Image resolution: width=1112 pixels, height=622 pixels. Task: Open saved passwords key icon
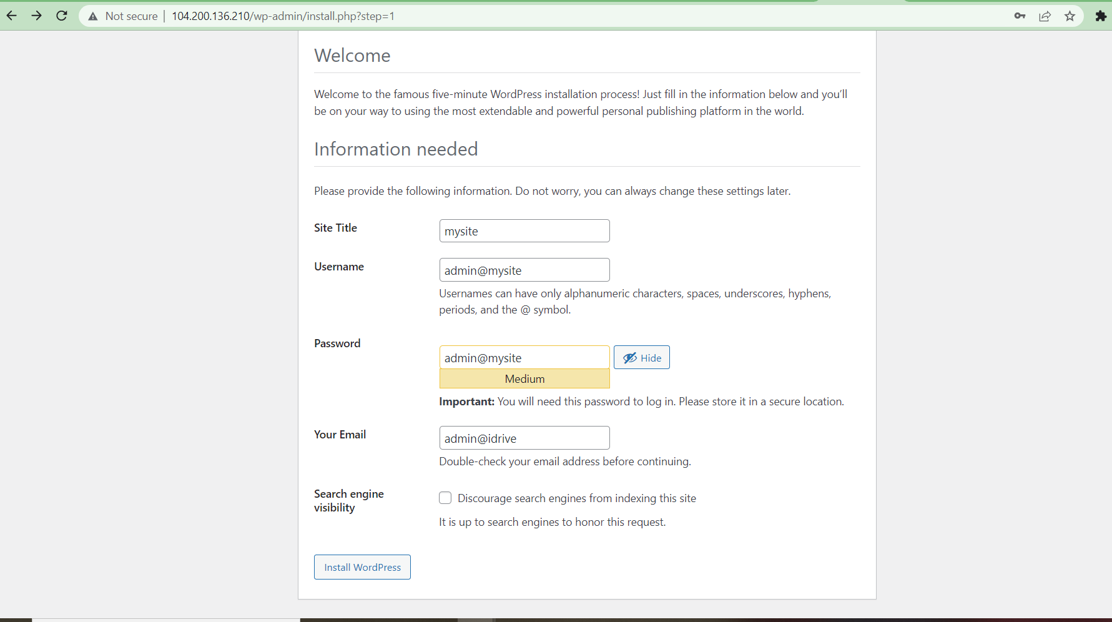point(1020,16)
